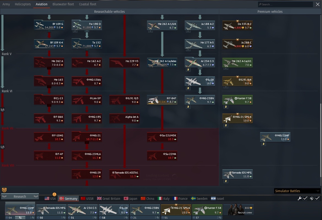Select the Ho 229 V3 locked vehicle
Viewport: 322px width, 220px height.
click(125, 63)
